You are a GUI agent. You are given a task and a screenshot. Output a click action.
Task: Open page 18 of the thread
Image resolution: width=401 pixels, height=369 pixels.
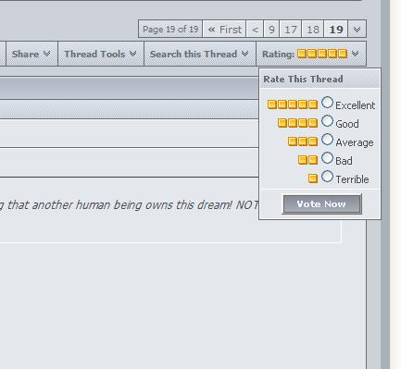pyautogui.click(x=313, y=30)
